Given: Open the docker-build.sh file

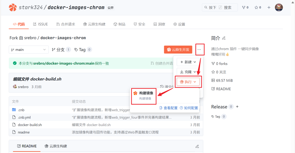Looking at the screenshot, I should pyautogui.click(x=30, y=125).
